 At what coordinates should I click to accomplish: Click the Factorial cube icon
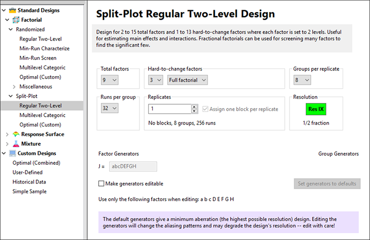[16, 20]
